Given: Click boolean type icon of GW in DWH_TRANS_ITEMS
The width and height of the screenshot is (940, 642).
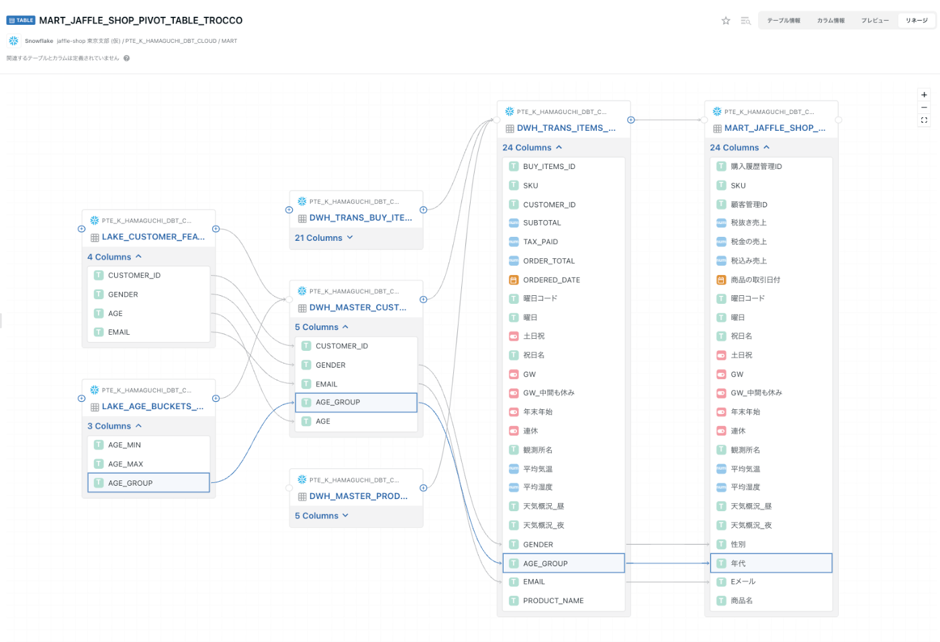Looking at the screenshot, I should [514, 374].
